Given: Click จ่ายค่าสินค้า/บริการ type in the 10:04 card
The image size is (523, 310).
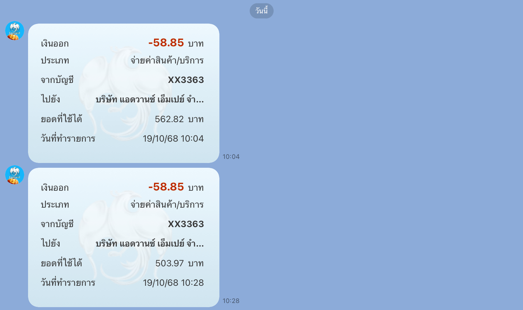Looking at the screenshot, I should [x=167, y=60].
